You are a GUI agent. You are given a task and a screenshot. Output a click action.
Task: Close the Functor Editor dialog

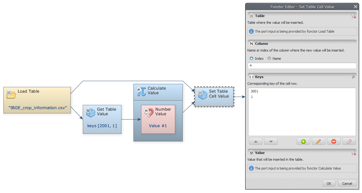(x=355, y=7)
